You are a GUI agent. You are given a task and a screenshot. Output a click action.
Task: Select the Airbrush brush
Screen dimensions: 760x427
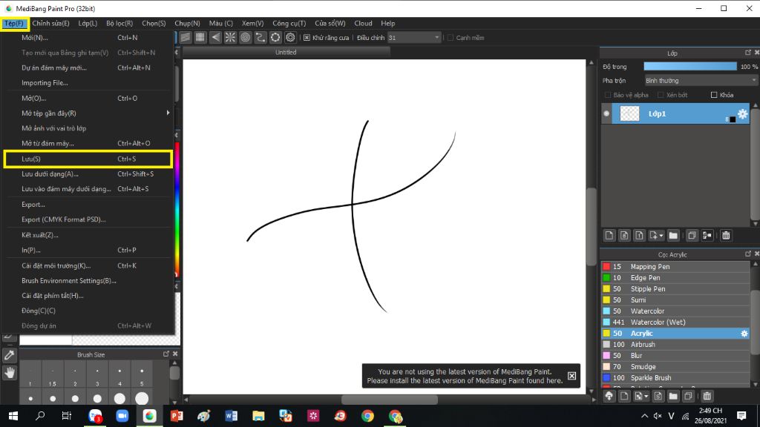point(675,344)
